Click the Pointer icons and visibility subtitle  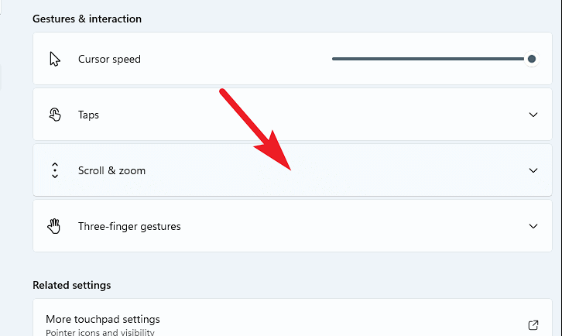(x=100, y=332)
